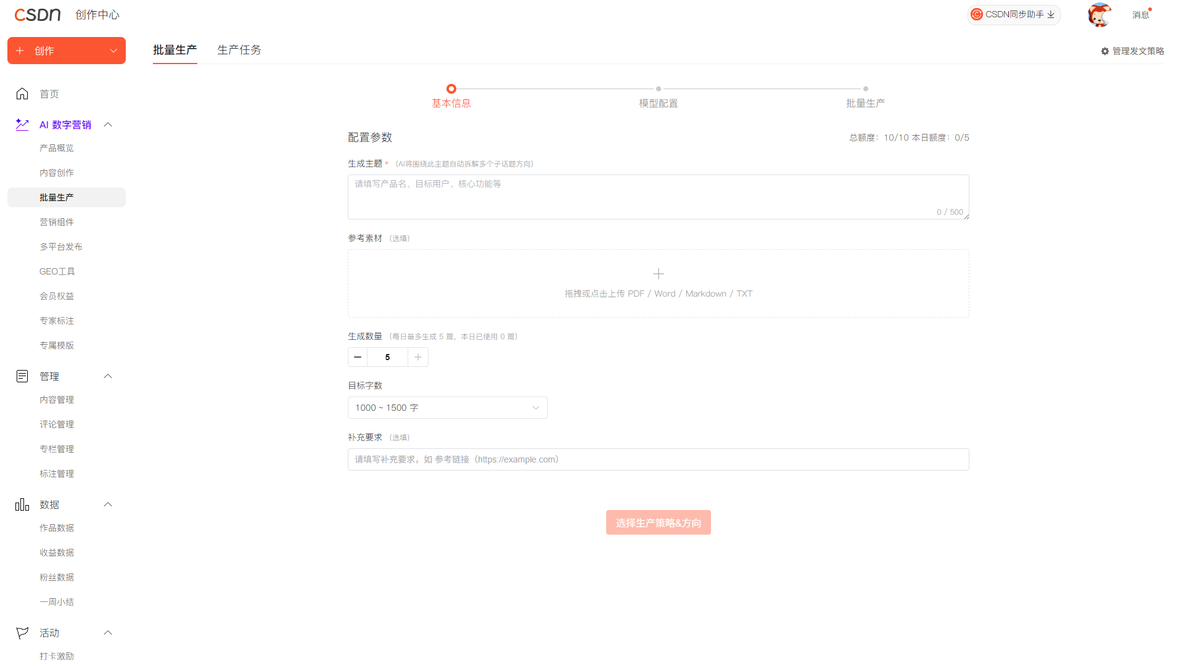Open 会员权益 in sidebar
The image size is (1184, 666).
pos(57,296)
